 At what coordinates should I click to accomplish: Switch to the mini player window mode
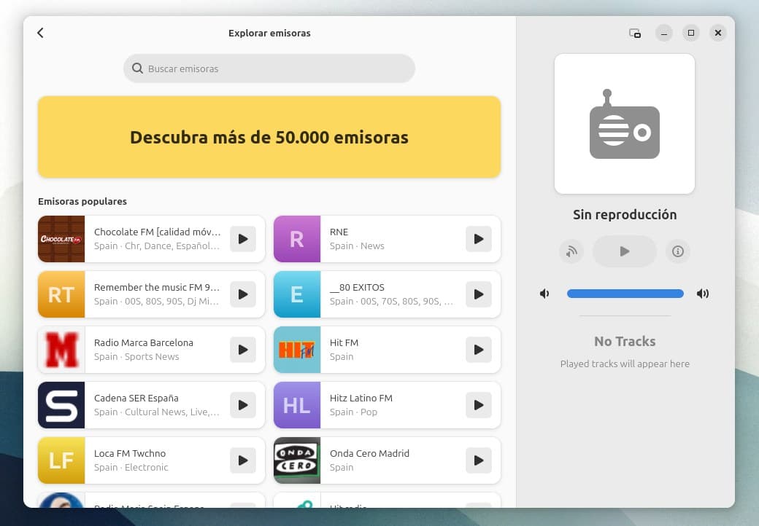(x=635, y=33)
